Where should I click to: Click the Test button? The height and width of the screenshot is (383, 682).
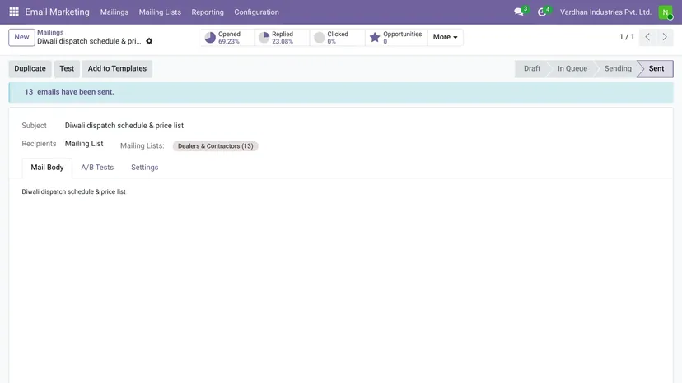pos(67,68)
